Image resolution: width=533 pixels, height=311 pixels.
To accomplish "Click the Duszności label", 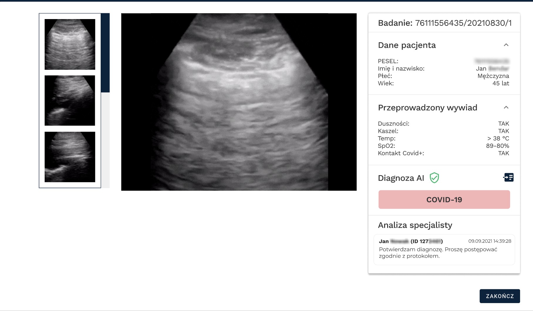I will click(394, 124).
